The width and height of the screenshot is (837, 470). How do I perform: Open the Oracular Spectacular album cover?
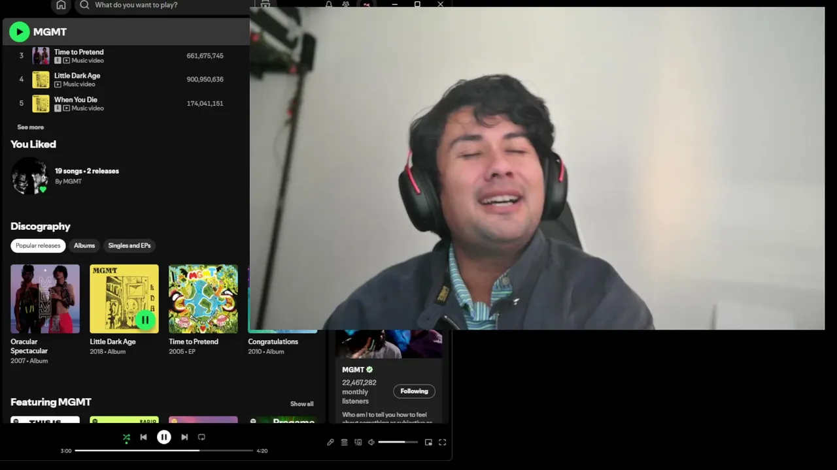pyautogui.click(x=45, y=299)
